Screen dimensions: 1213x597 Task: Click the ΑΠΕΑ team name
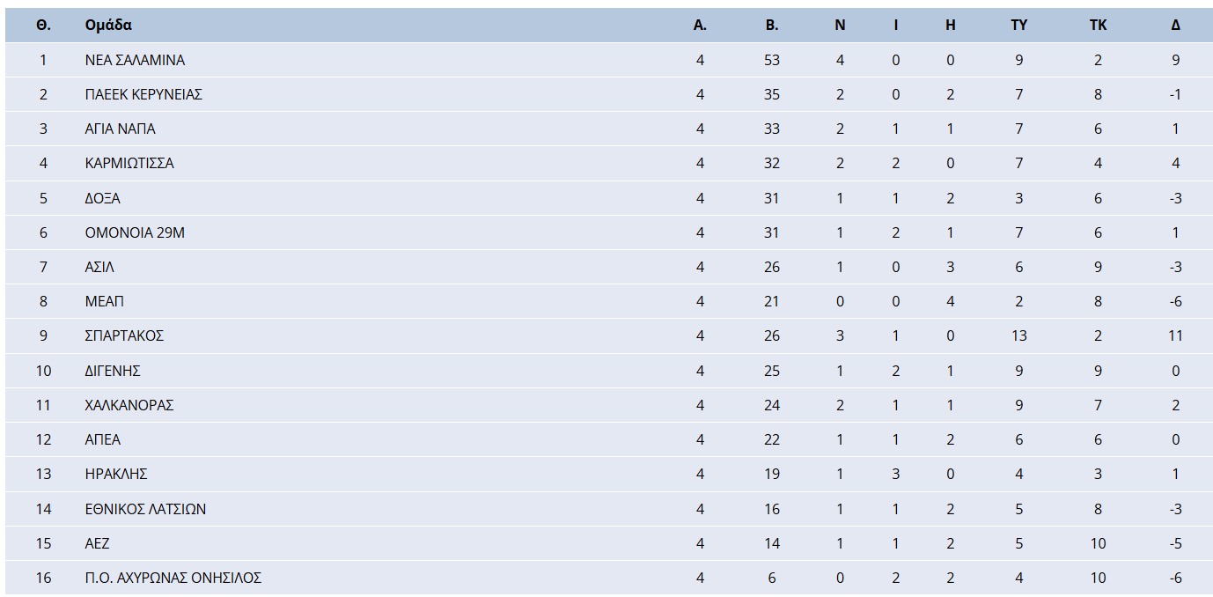pyautogui.click(x=103, y=439)
